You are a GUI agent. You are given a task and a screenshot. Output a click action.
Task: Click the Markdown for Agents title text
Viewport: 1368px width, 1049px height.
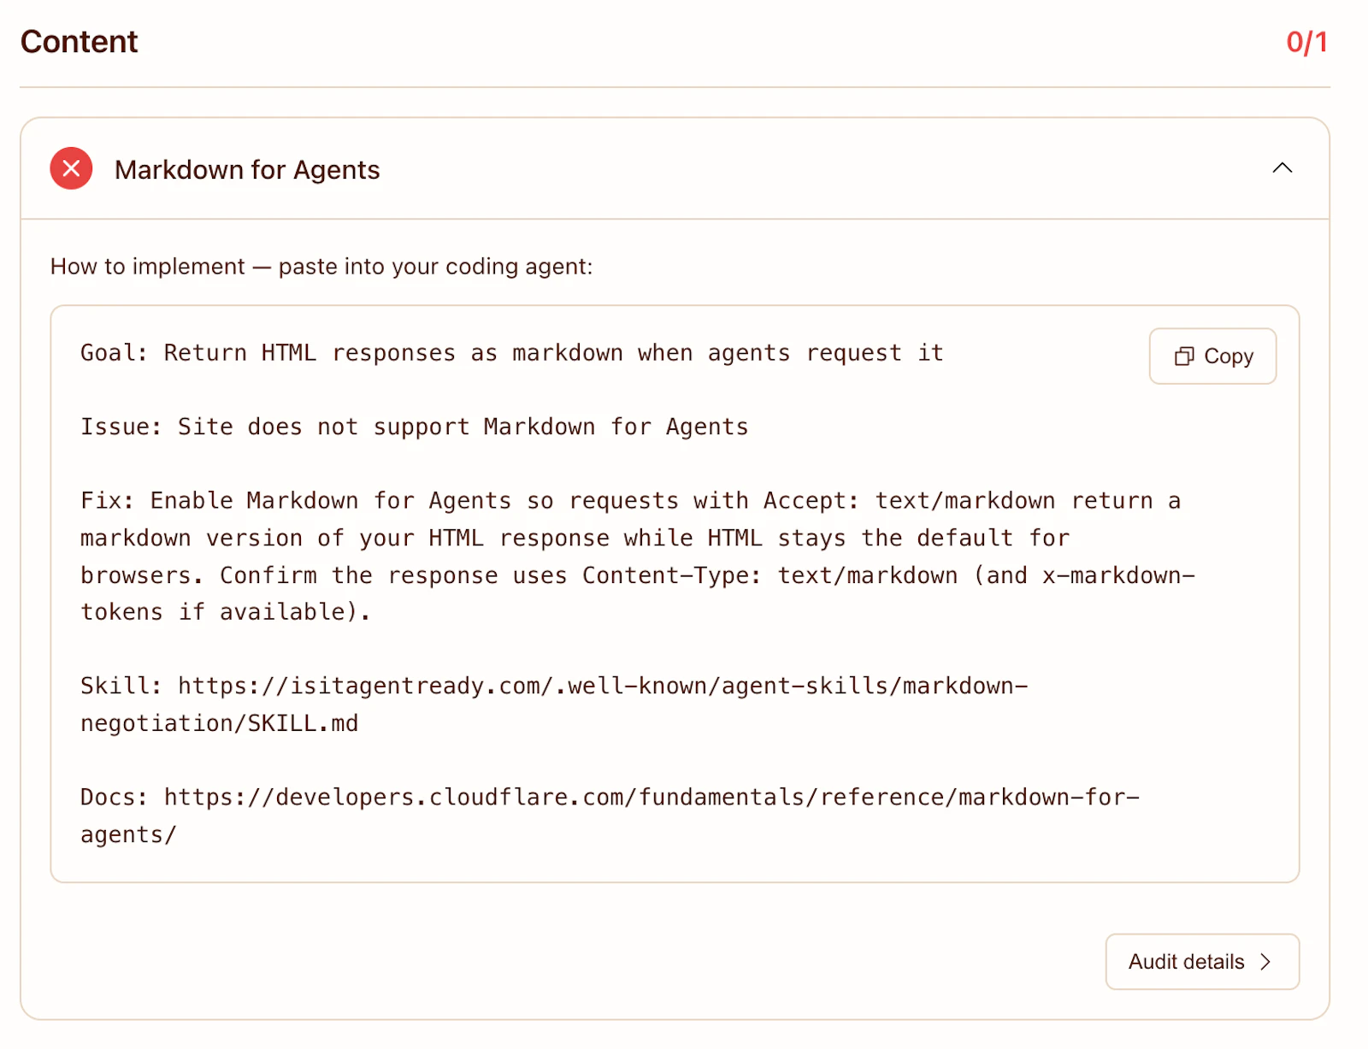click(246, 169)
